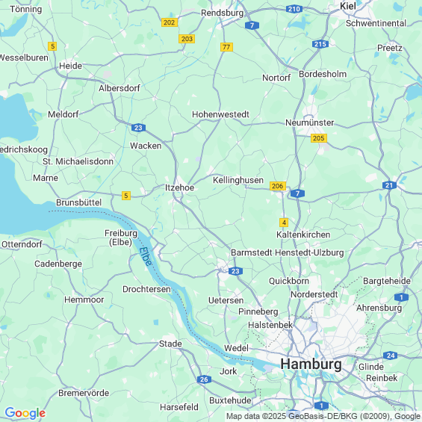This screenshot has width=422, height=422.
Task: Click the blue autobahn shield 215
Action: point(320,44)
